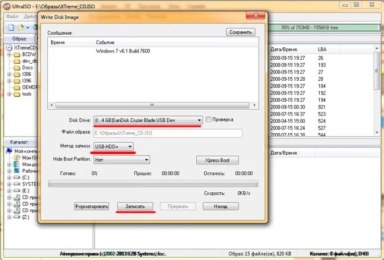Select Рабочий стол icon in catalog tree
This screenshot has height=260, width=384.
point(17,171)
